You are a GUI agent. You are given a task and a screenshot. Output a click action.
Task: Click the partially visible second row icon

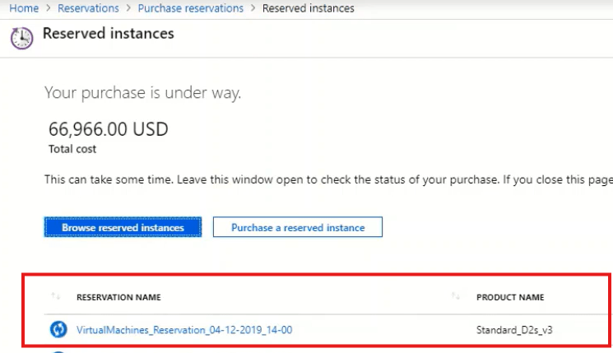pos(58,351)
